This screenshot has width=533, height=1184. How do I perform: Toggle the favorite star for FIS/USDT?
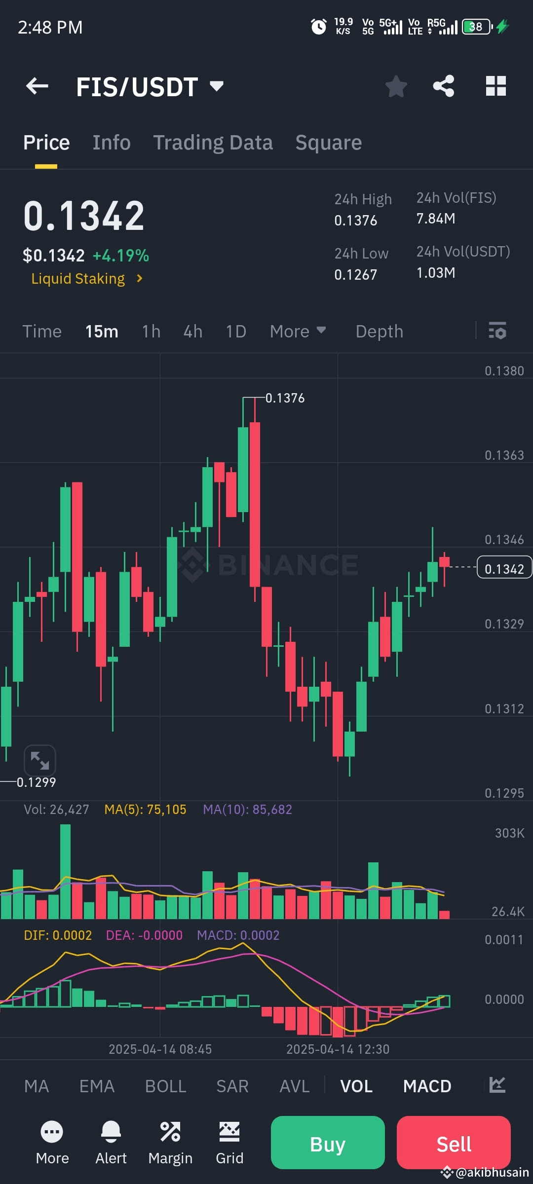tap(396, 86)
